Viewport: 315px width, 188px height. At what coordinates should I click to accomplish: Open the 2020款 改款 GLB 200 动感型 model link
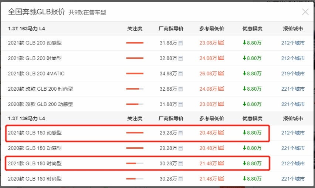[40, 104]
